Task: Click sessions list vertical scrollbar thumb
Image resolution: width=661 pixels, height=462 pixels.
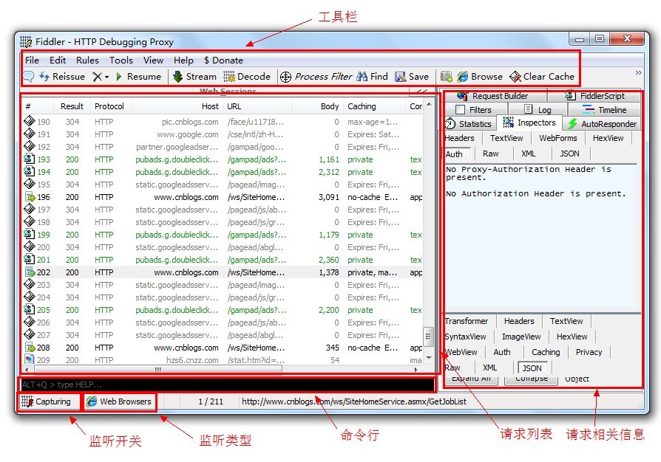Action: tap(428, 337)
